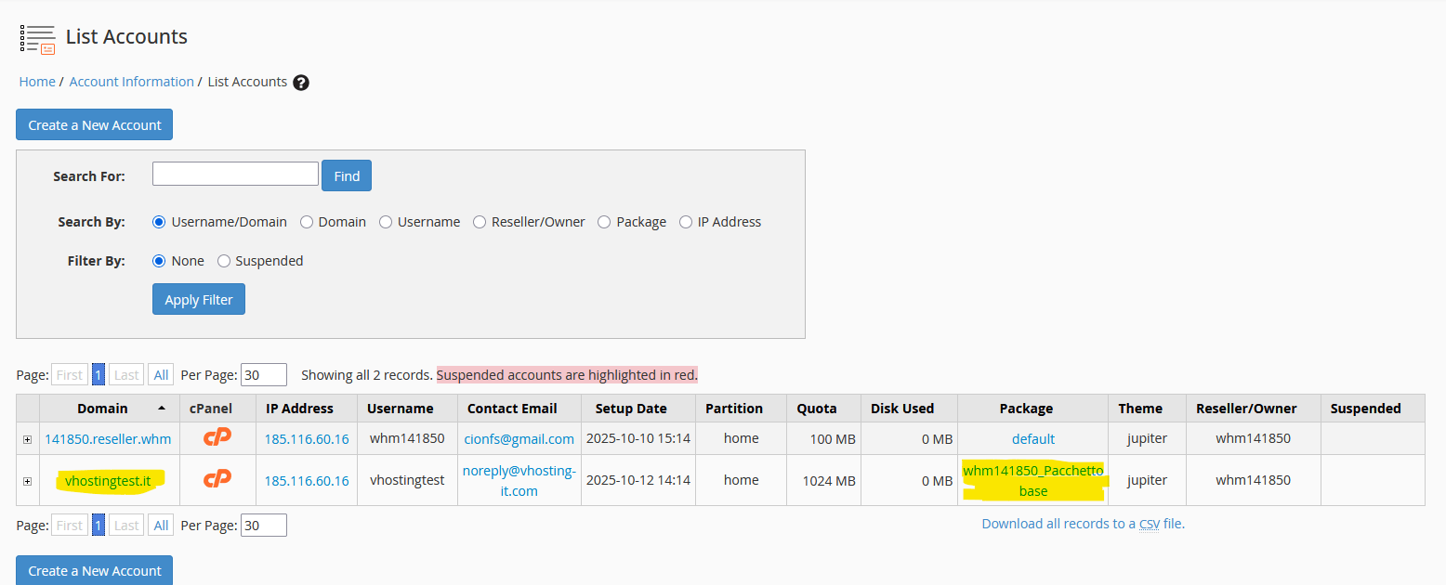Viewport: 1446px width, 585px height.
Task: Choose IP Address as search criterion
Action: pyautogui.click(x=686, y=222)
